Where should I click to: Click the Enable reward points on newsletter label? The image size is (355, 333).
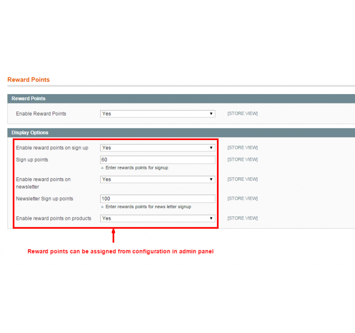coord(43,183)
